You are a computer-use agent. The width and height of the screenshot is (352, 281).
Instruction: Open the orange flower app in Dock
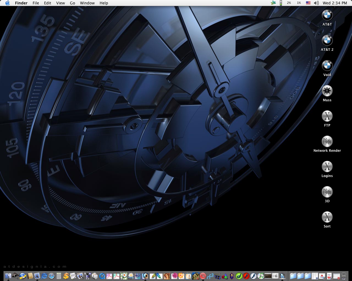click(182, 276)
